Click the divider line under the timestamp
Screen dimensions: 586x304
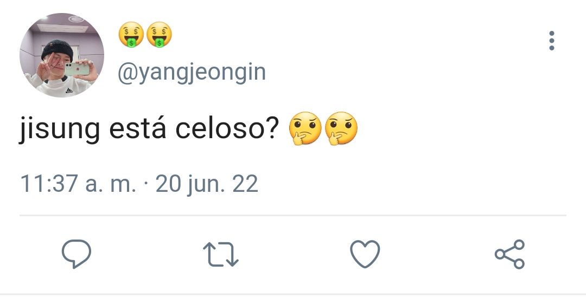(293, 216)
